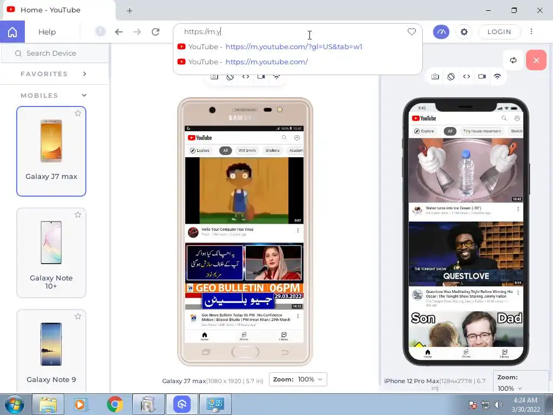
Task: Select All chip in Galaxy YouTube
Action: click(x=226, y=151)
